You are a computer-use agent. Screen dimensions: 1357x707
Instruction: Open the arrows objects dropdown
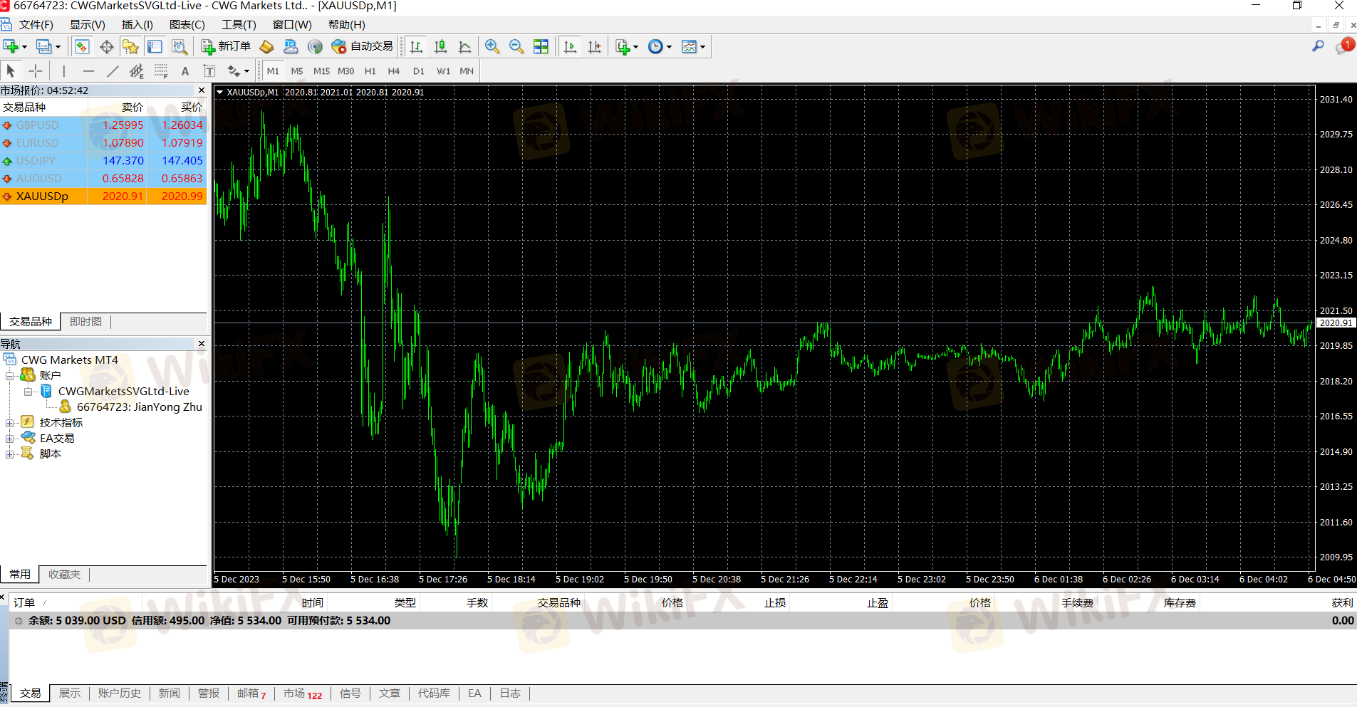238,71
